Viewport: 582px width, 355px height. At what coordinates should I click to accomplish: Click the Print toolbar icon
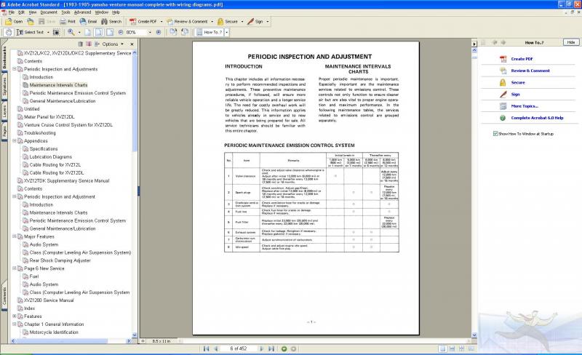tap(67, 22)
